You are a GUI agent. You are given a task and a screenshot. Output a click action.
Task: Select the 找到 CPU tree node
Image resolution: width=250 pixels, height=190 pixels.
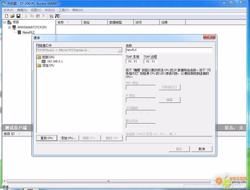48,57
